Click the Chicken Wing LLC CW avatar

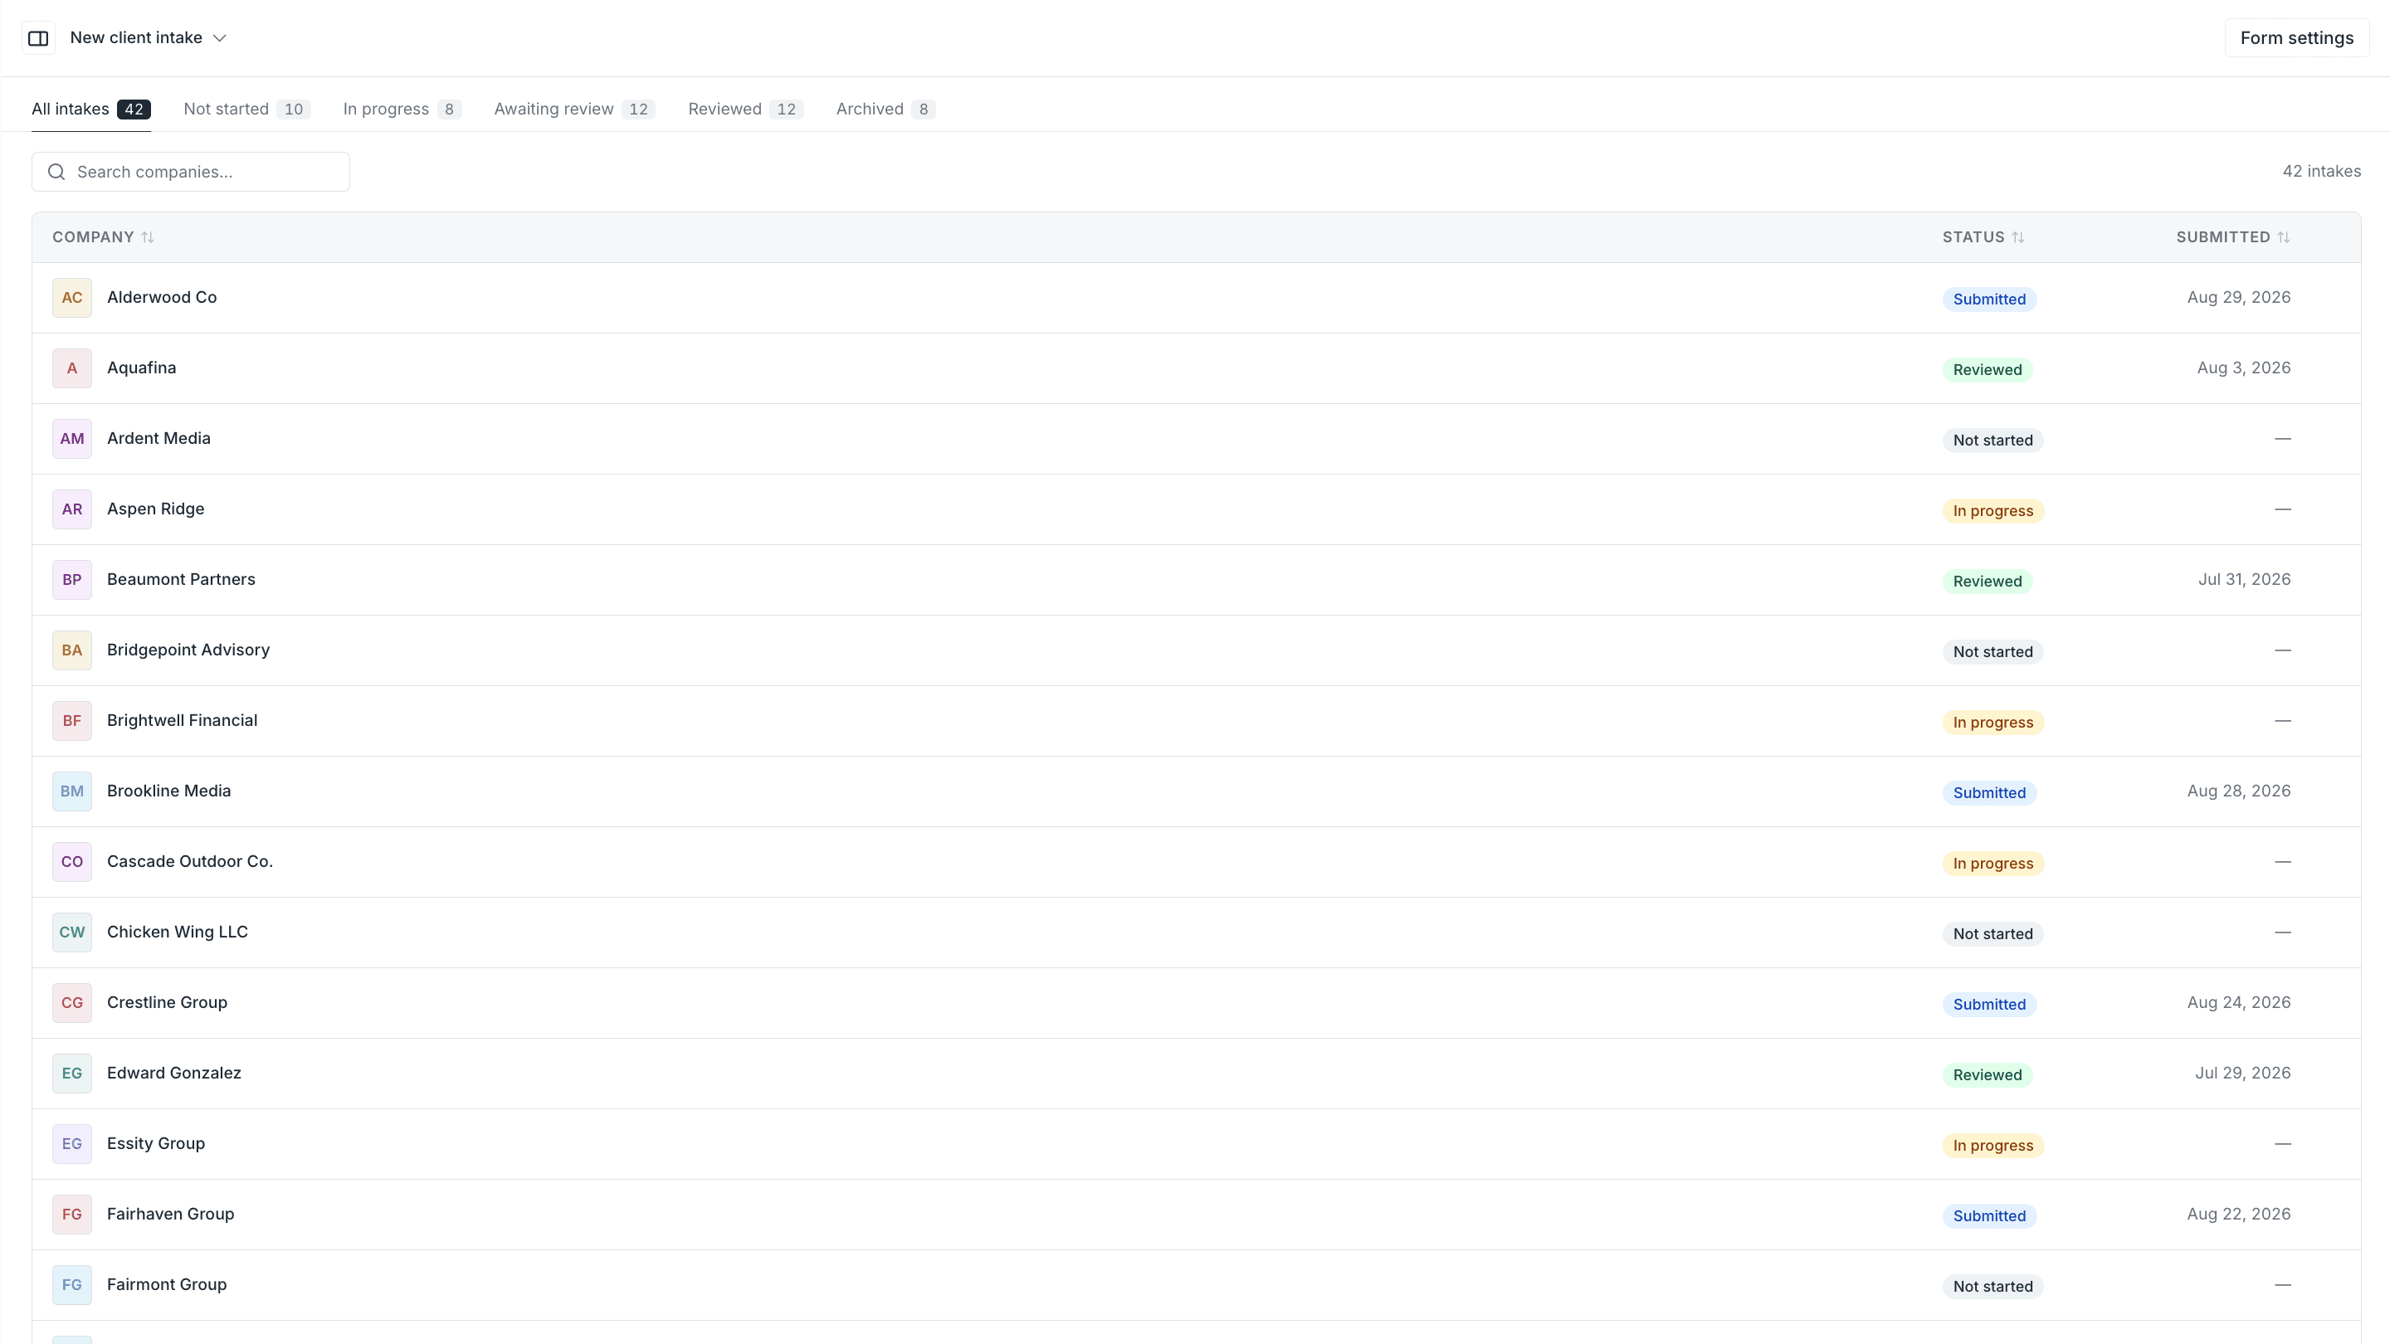click(72, 933)
